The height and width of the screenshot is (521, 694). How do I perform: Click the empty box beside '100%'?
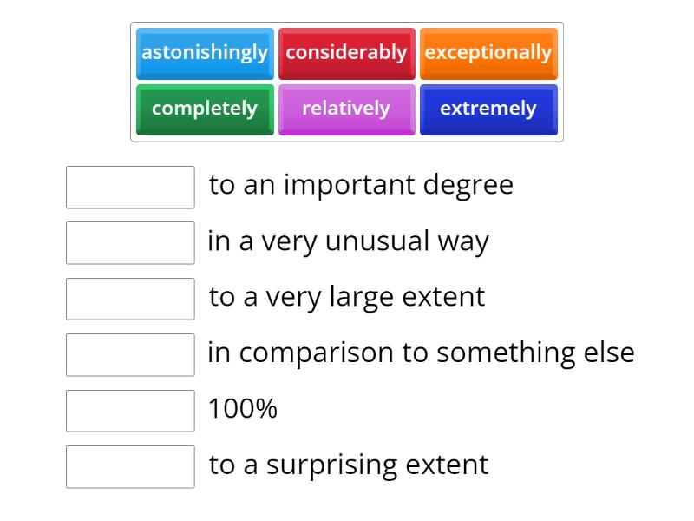click(130, 411)
